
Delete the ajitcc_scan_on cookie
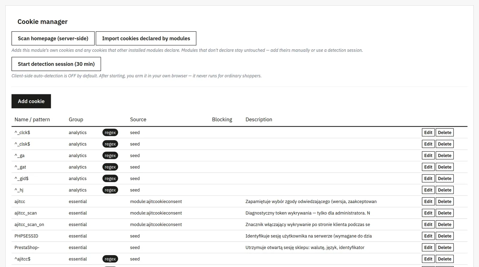point(445,225)
